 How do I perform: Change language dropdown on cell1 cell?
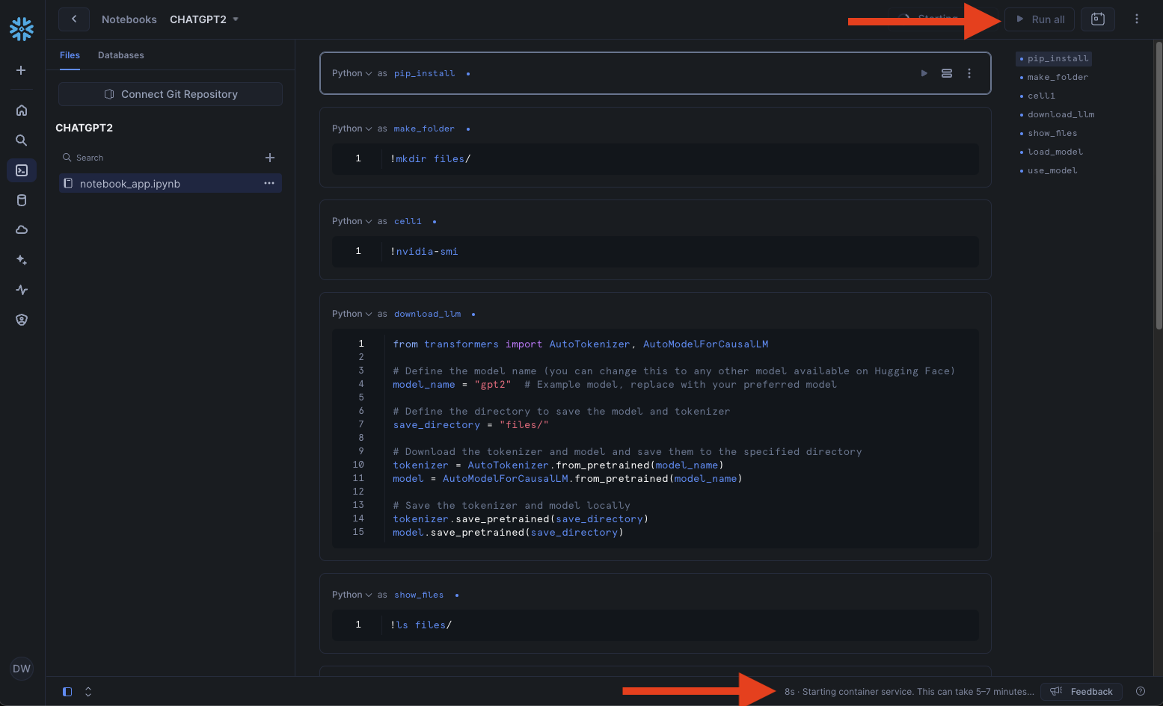352,221
